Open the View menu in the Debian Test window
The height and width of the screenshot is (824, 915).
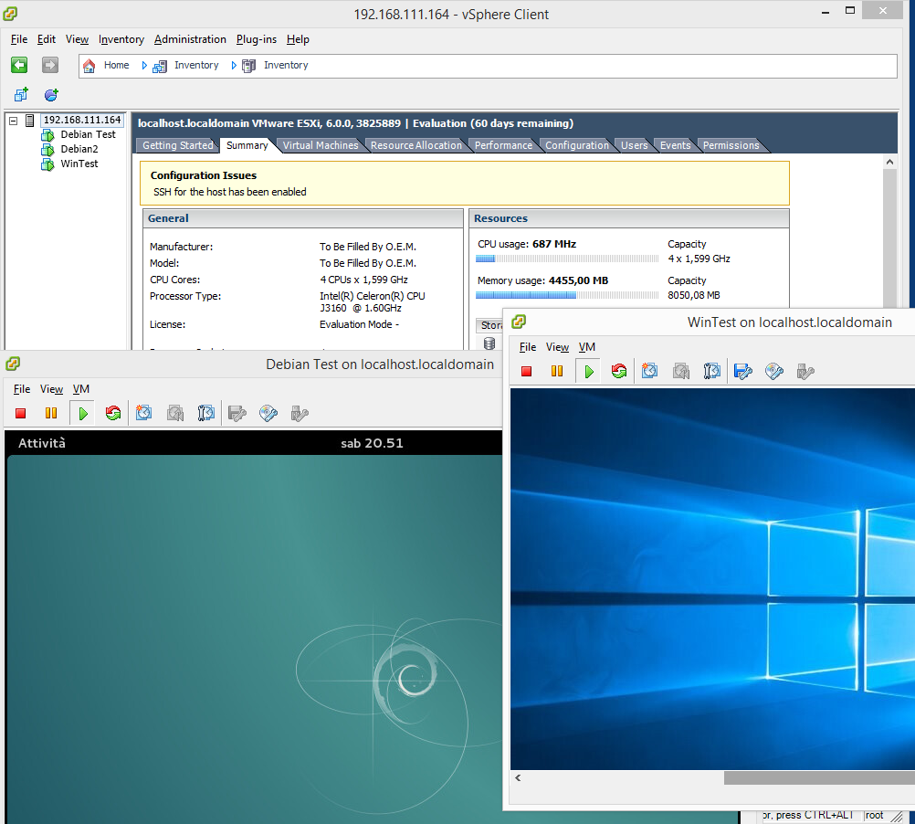pos(51,388)
